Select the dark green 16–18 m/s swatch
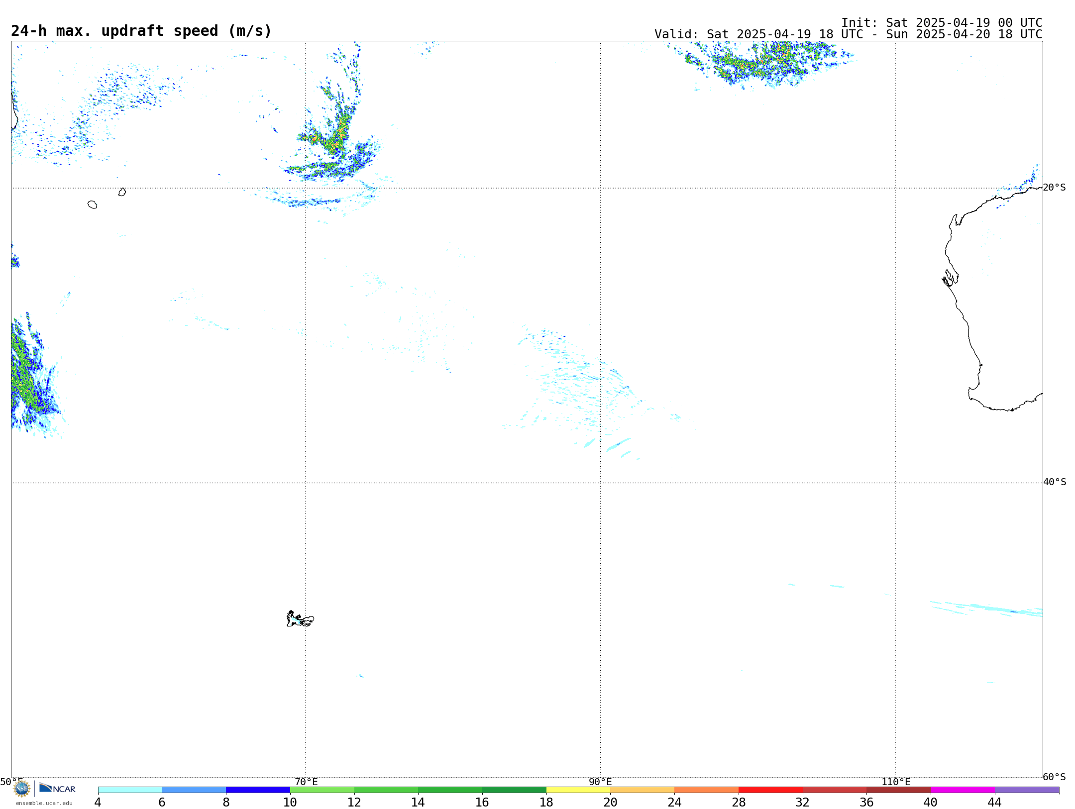Image resolution: width=1075 pixels, height=809 pixels. tap(514, 790)
